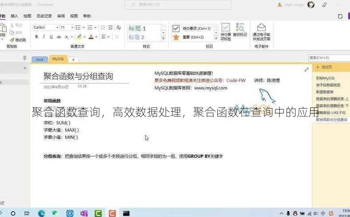
Task: Click the 待办事项标签 button
Action: pos(226,32)
